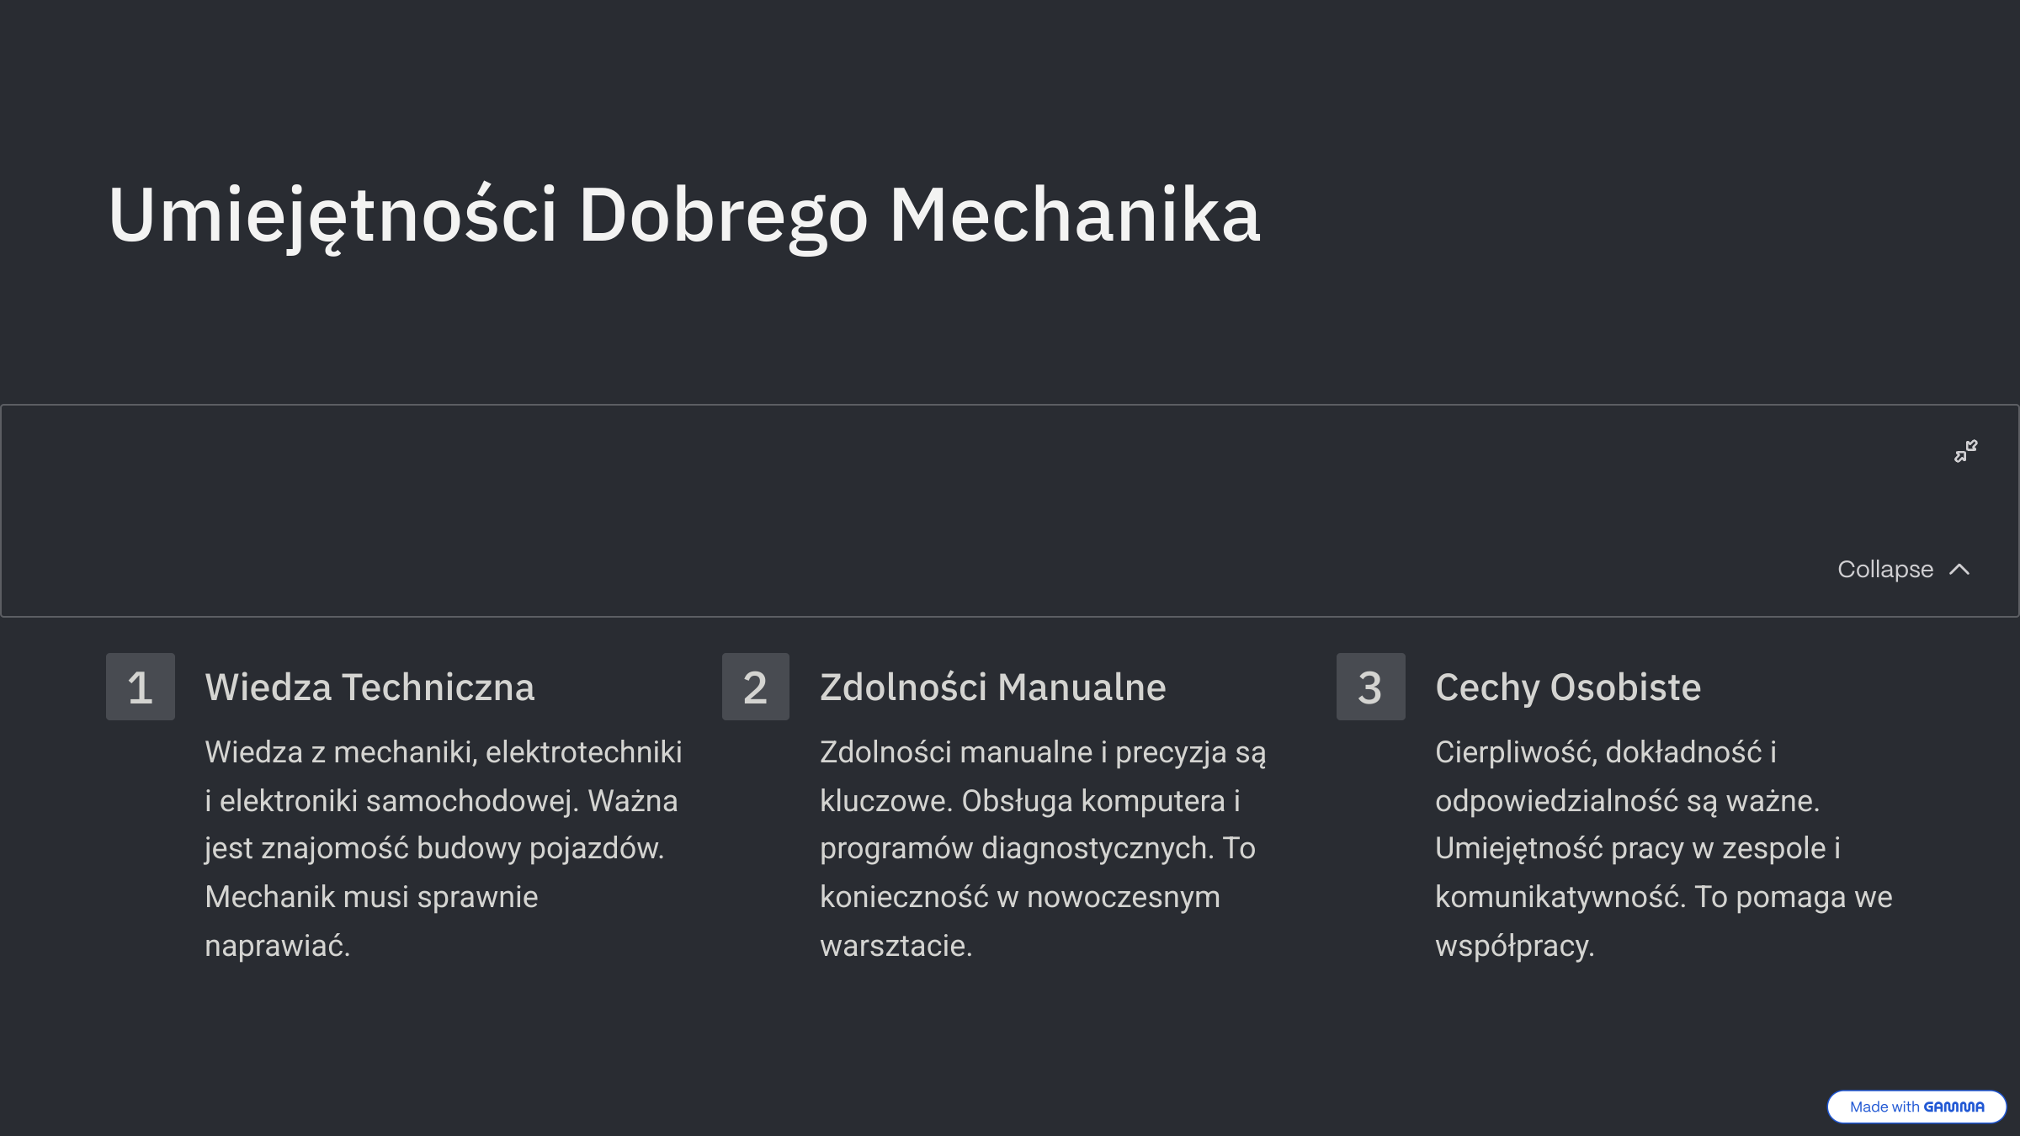Click the number 1 badge

point(141,687)
